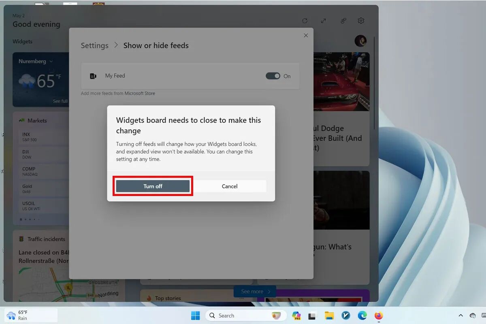Toggle the My Feed switch
The image size is (486, 324).
click(273, 76)
